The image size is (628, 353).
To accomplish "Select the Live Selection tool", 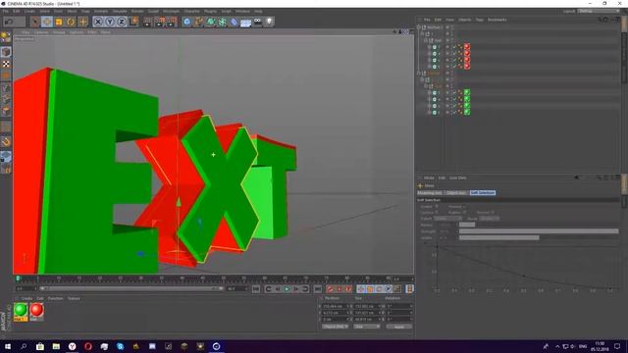I will click(x=35, y=22).
